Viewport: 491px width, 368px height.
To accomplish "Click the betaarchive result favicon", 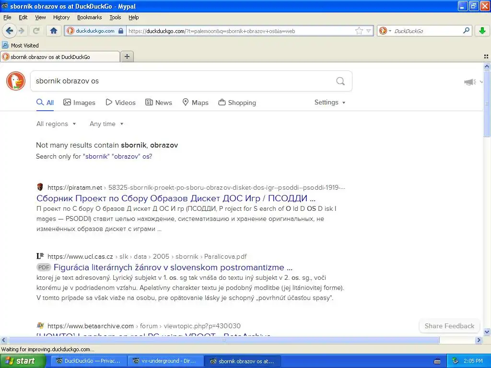I will click(40, 325).
